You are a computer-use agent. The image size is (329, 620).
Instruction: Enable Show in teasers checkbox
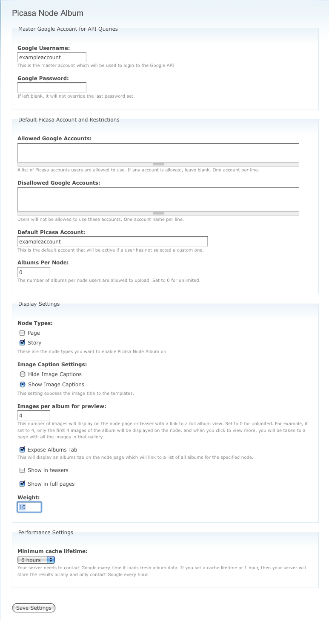22,470
